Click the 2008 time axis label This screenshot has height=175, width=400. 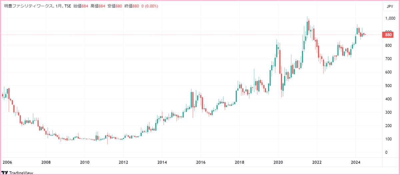(46, 162)
